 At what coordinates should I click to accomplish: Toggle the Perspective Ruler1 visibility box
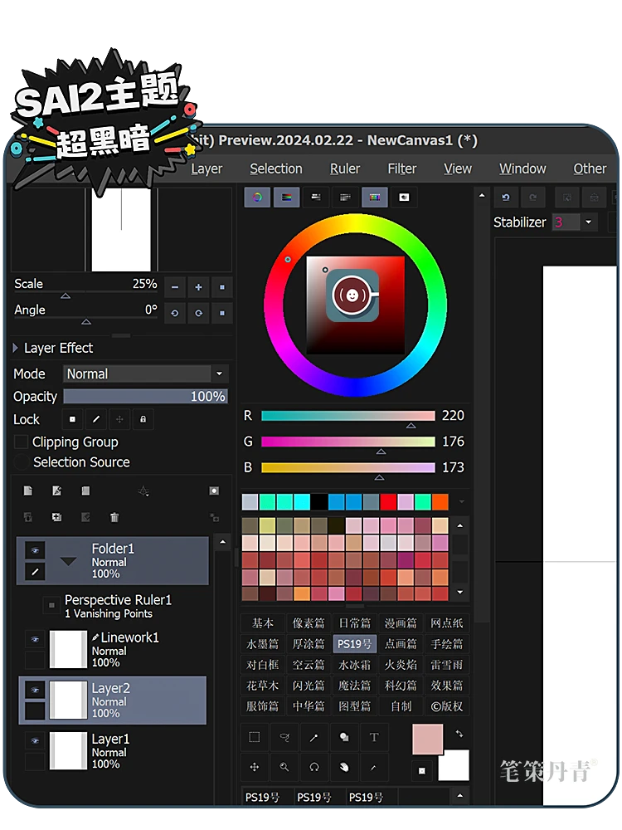pyautogui.click(x=51, y=606)
